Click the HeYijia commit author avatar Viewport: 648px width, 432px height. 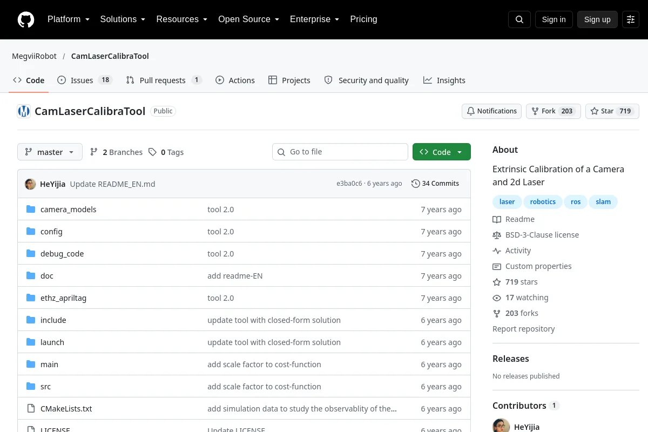(x=30, y=184)
